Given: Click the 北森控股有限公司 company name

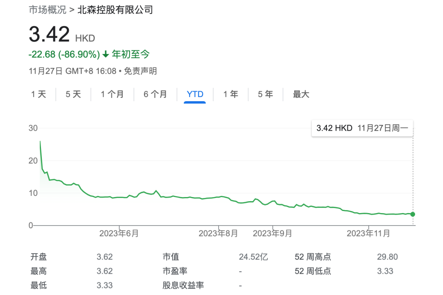Looking at the screenshot, I should pos(115,10).
